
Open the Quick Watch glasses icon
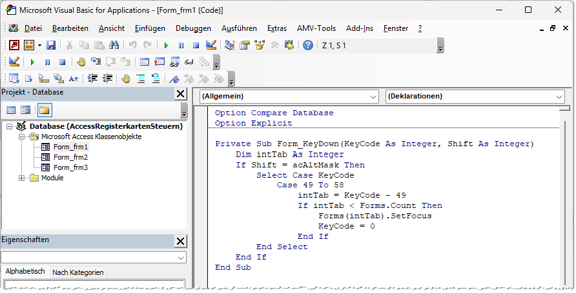pyautogui.click(x=189, y=62)
